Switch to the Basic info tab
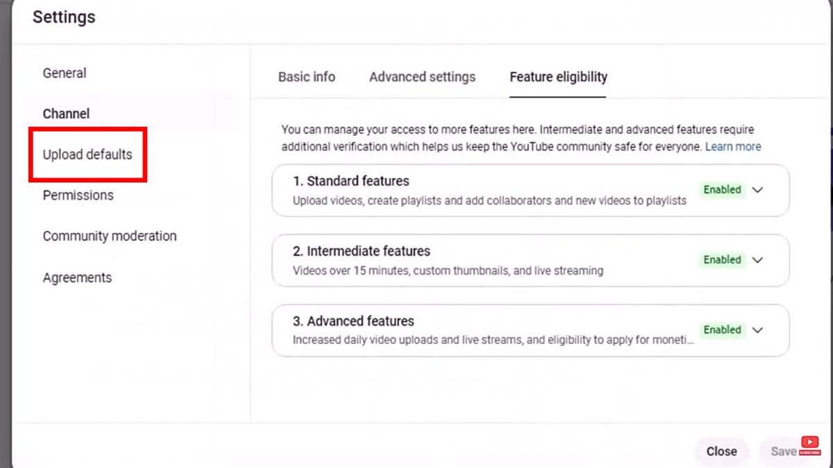 pos(307,77)
